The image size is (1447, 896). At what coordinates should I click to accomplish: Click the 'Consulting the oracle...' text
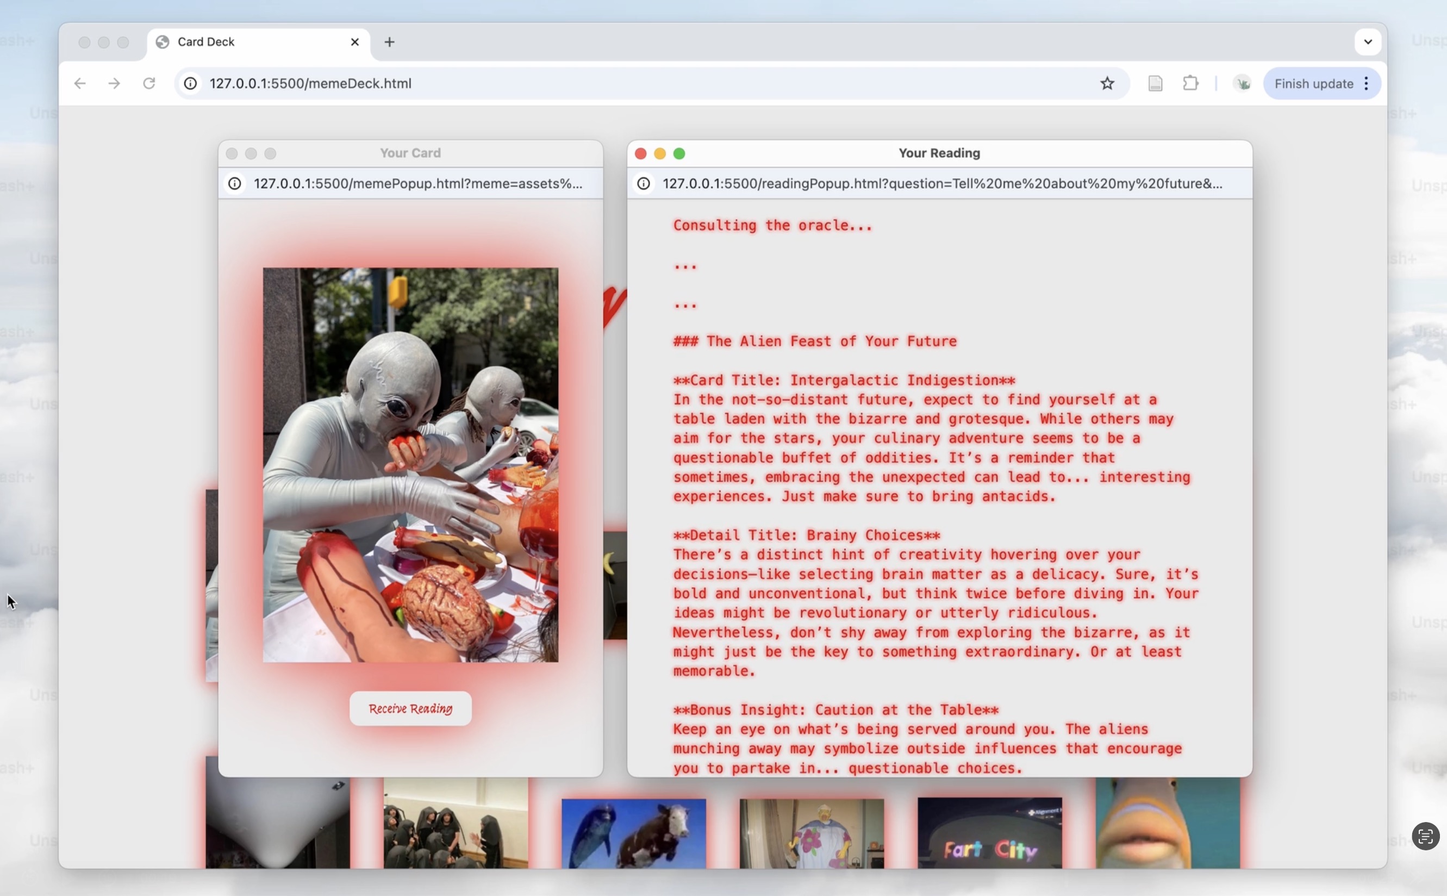[772, 226]
